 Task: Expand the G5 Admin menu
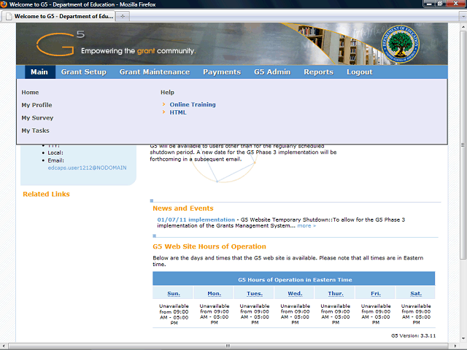tap(272, 72)
